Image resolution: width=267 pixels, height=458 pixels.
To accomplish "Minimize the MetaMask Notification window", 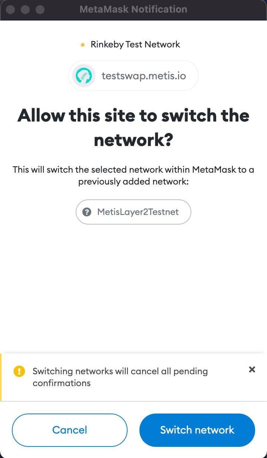I will coord(25,10).
